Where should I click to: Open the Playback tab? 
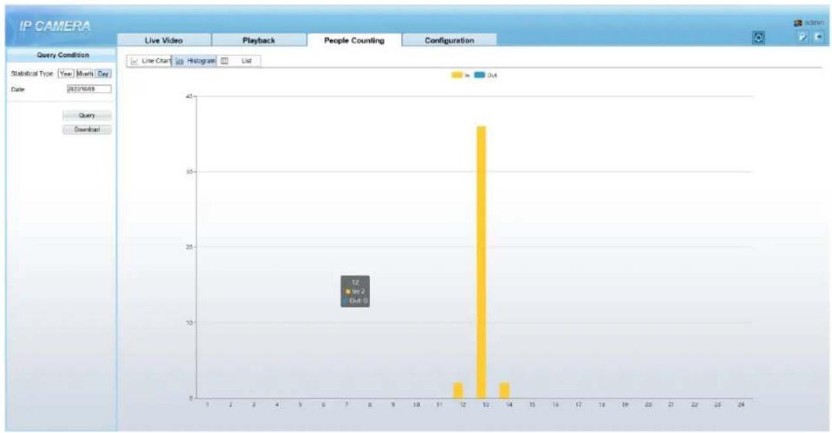pyautogui.click(x=259, y=41)
